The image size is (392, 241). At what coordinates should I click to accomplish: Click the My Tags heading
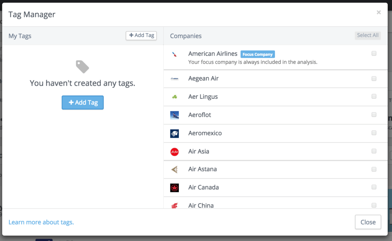click(20, 36)
